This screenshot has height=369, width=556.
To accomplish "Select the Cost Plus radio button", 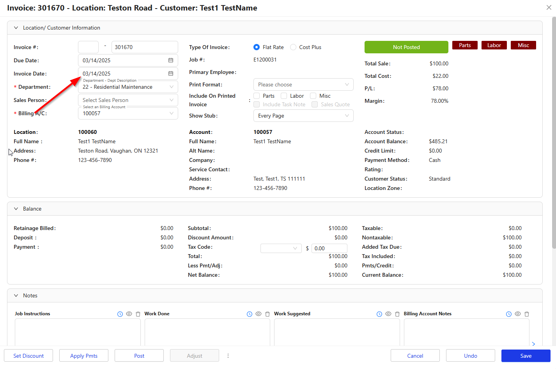I will click(x=293, y=47).
